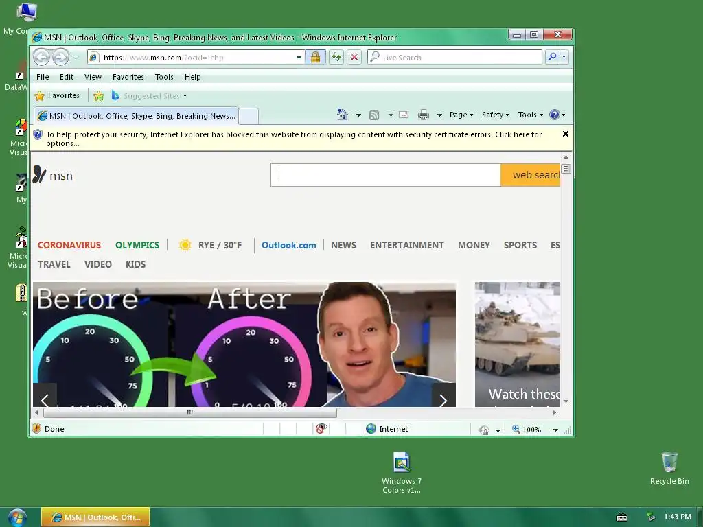Image resolution: width=703 pixels, height=527 pixels.
Task: Open the zoom level dropdown arrow
Action: click(555, 430)
